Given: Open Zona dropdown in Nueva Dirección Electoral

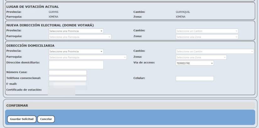Looking at the screenshot, I should 207,37.
